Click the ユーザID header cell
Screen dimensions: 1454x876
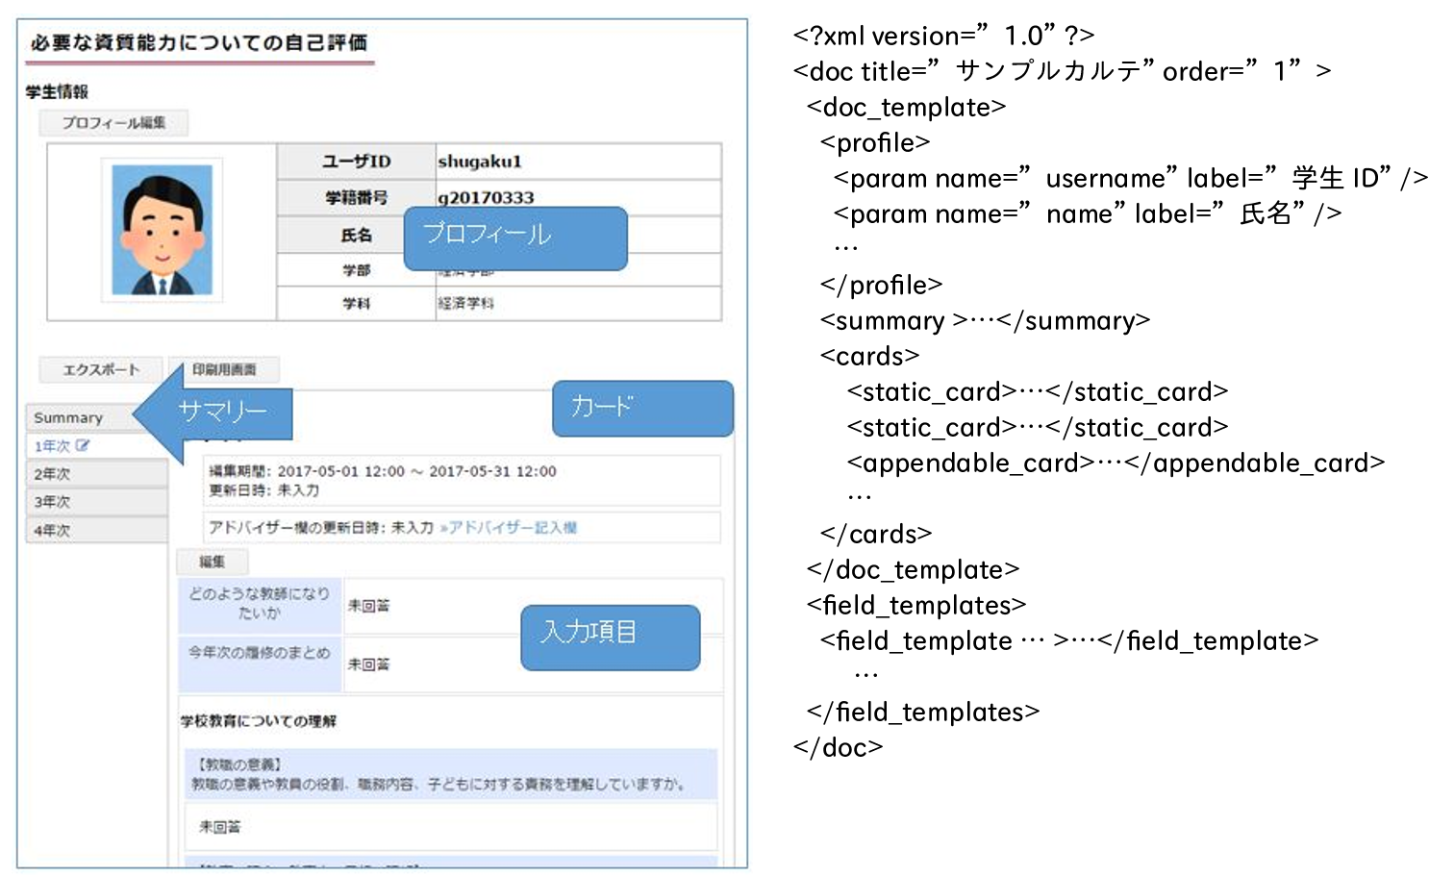tap(356, 161)
